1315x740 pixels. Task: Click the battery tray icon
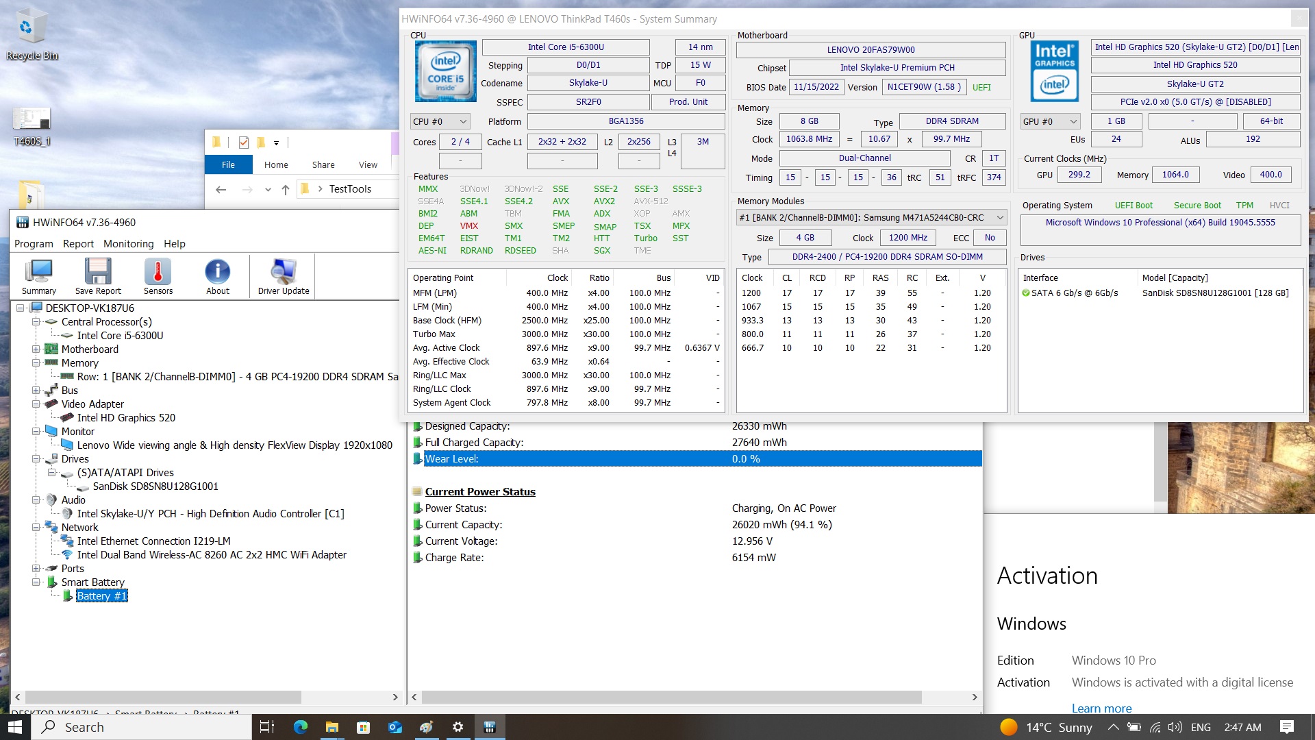coord(1134,727)
